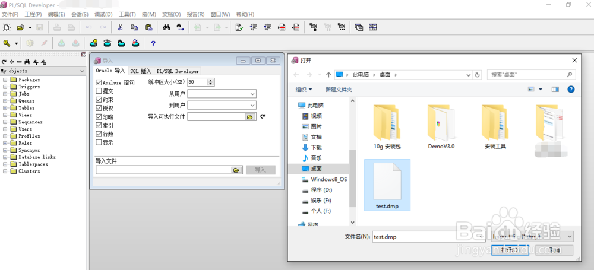Click the Log on key icon
The width and height of the screenshot is (594, 270).
coord(7,43)
